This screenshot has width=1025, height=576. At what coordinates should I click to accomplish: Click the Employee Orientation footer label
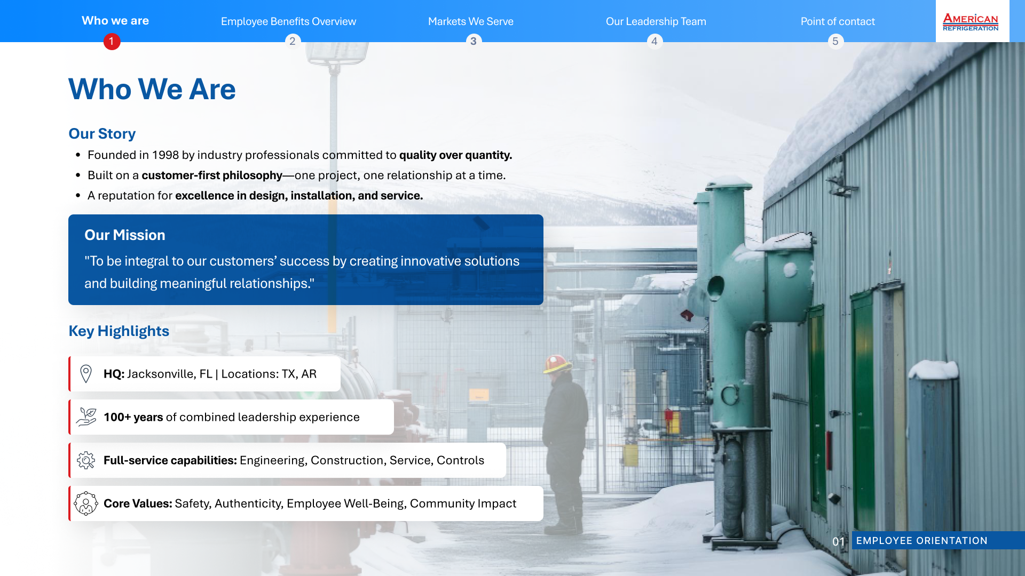pos(921,540)
